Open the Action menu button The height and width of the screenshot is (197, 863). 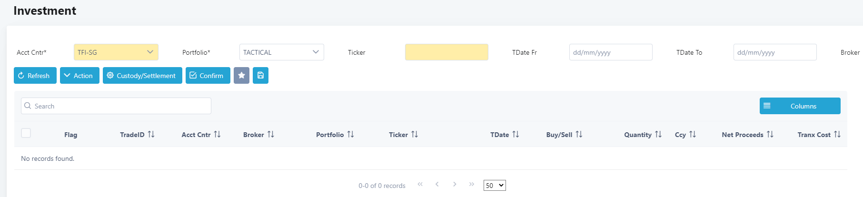79,75
